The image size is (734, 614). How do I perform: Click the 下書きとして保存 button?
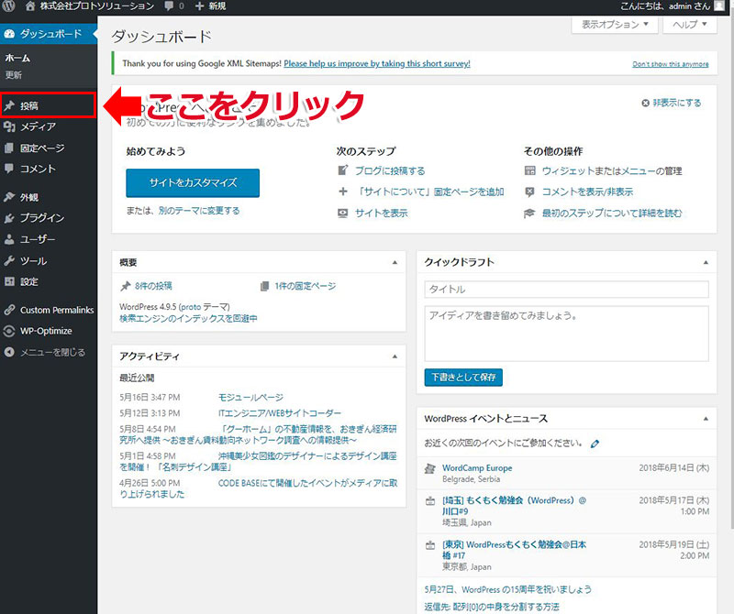click(463, 378)
